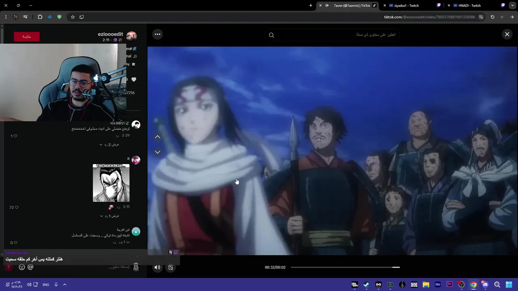Open the TOO MUCH PEAK meme image
This screenshot has height=291, width=518.
(x=111, y=183)
